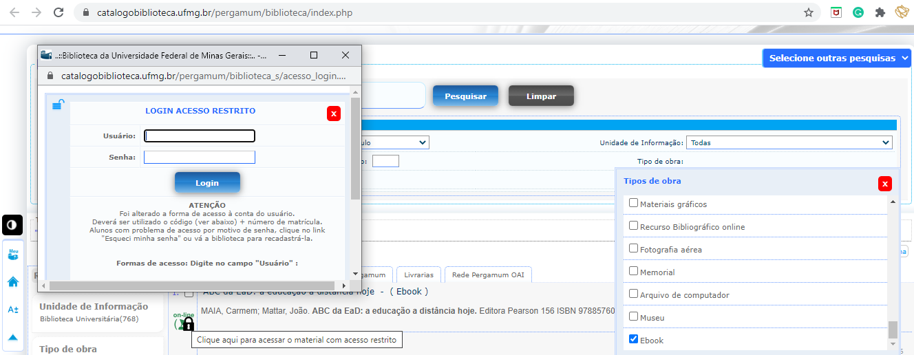The image size is (914, 355).
Task: Go to the home icon in sidebar
Action: (x=12, y=281)
